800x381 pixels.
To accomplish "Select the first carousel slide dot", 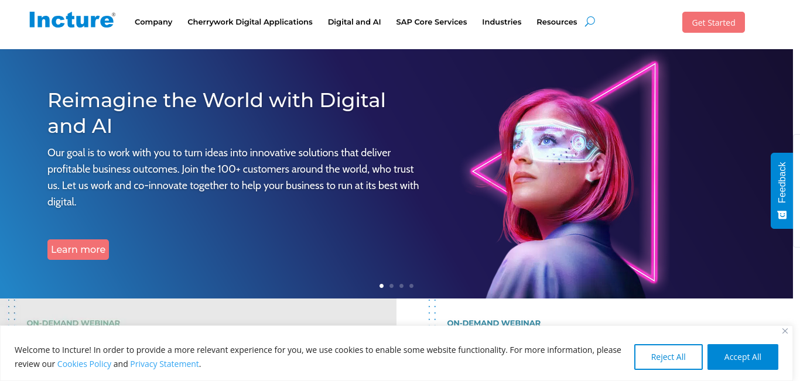I will (x=382, y=286).
